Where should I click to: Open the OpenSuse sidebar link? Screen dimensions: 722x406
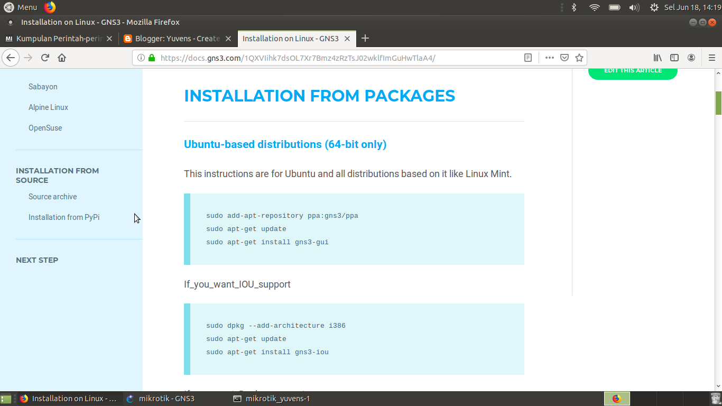tap(45, 128)
